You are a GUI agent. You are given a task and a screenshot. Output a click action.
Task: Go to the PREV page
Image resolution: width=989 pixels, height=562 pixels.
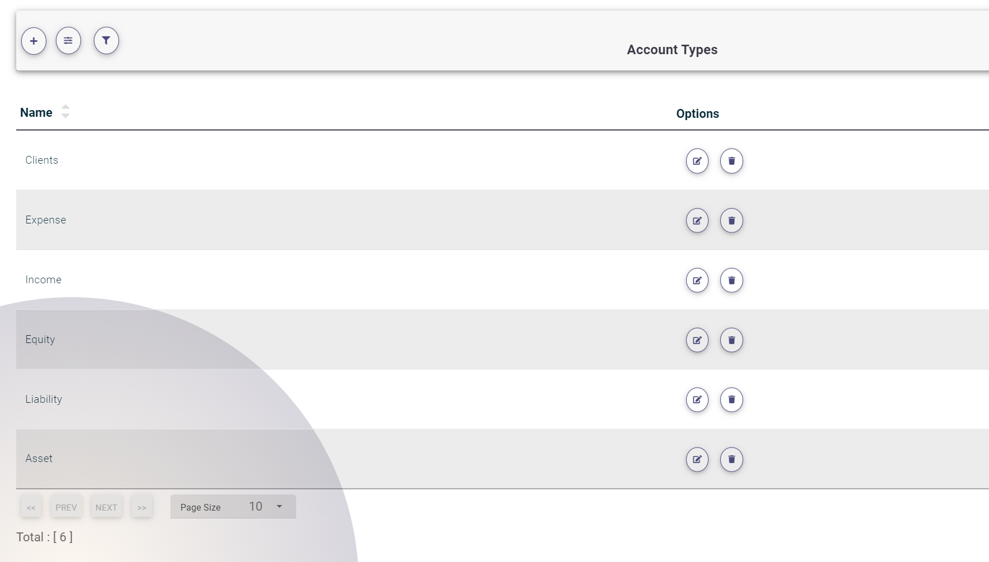click(x=66, y=507)
